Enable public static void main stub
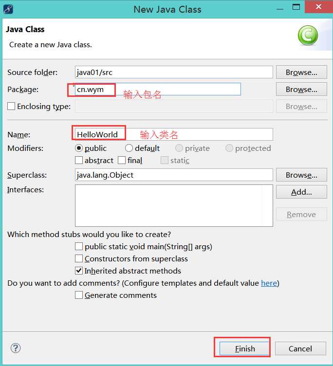Screen dimensions: 333x366 tap(79, 246)
